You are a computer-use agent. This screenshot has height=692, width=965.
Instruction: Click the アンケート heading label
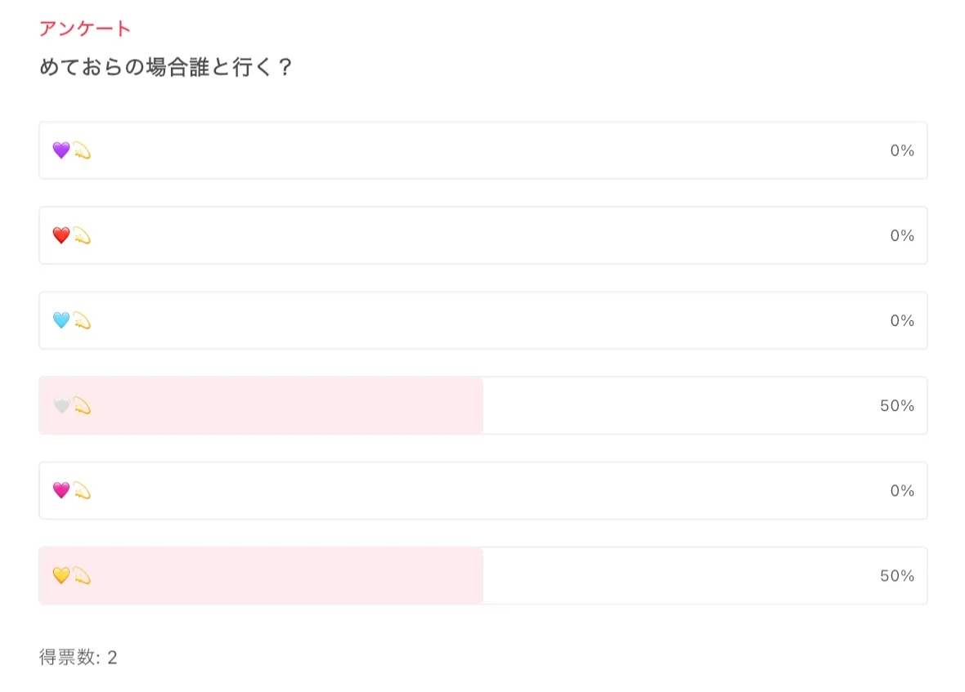(85, 29)
